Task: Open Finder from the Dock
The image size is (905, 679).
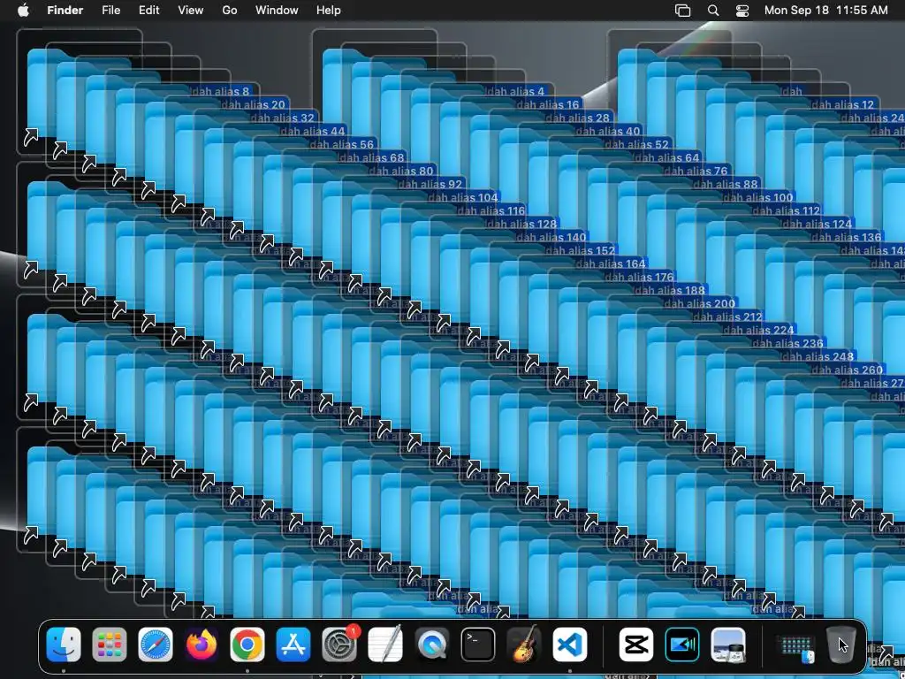Action: [x=63, y=645]
